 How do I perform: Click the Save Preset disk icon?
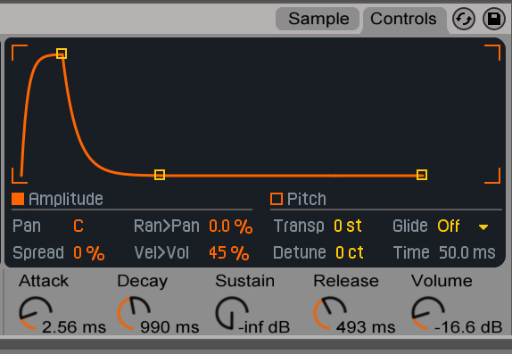click(x=494, y=19)
